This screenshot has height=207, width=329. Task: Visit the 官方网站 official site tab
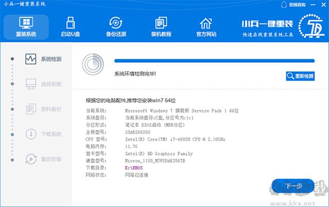pyautogui.click(x=206, y=27)
